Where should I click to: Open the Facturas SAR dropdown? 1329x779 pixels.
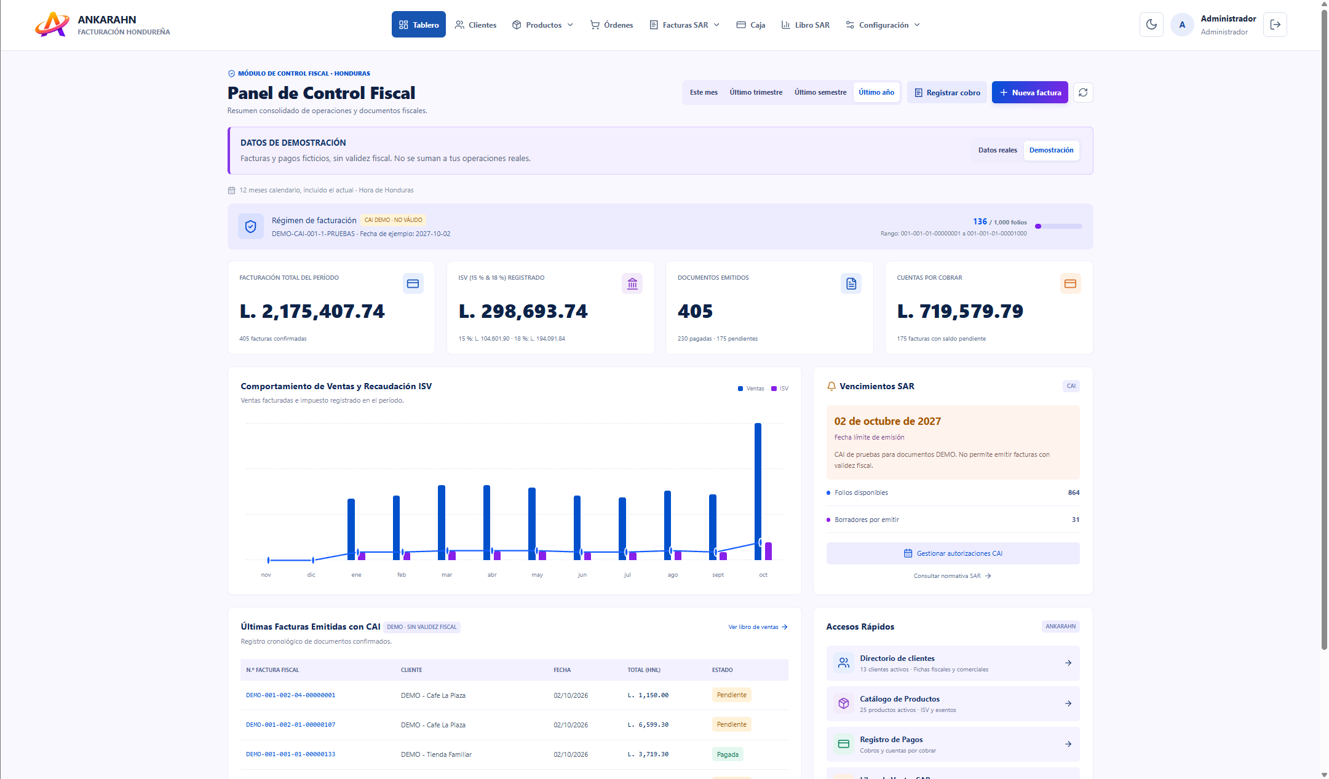pos(684,25)
